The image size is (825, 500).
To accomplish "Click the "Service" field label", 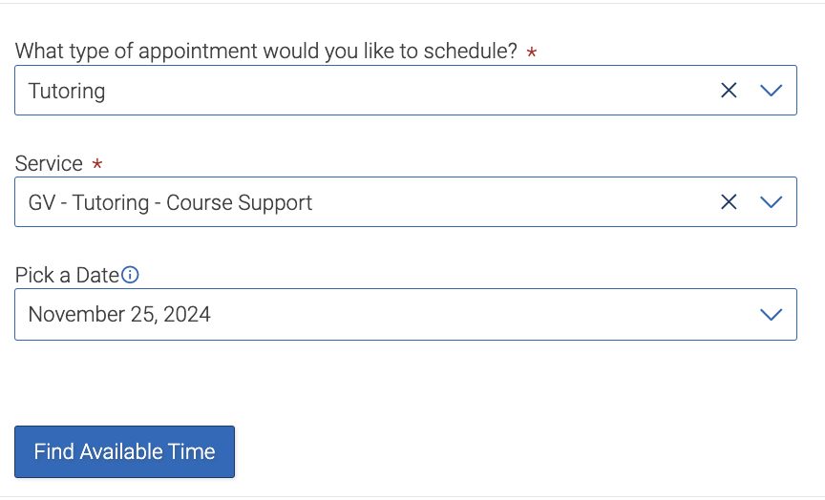I will coord(49,164).
